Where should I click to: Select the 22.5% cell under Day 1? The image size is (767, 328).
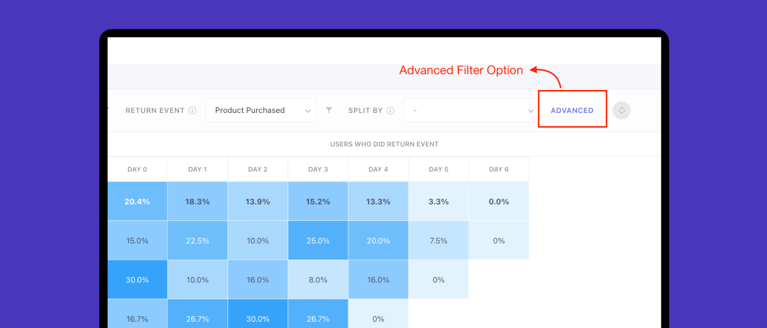pyautogui.click(x=198, y=241)
